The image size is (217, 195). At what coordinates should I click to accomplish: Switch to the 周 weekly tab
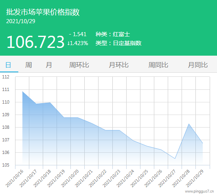tap(28, 65)
